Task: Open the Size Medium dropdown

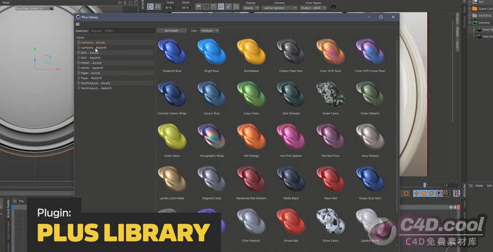Action: pos(210,30)
